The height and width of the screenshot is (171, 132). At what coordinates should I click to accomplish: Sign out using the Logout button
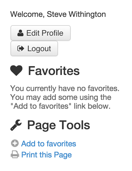[x=34, y=48]
